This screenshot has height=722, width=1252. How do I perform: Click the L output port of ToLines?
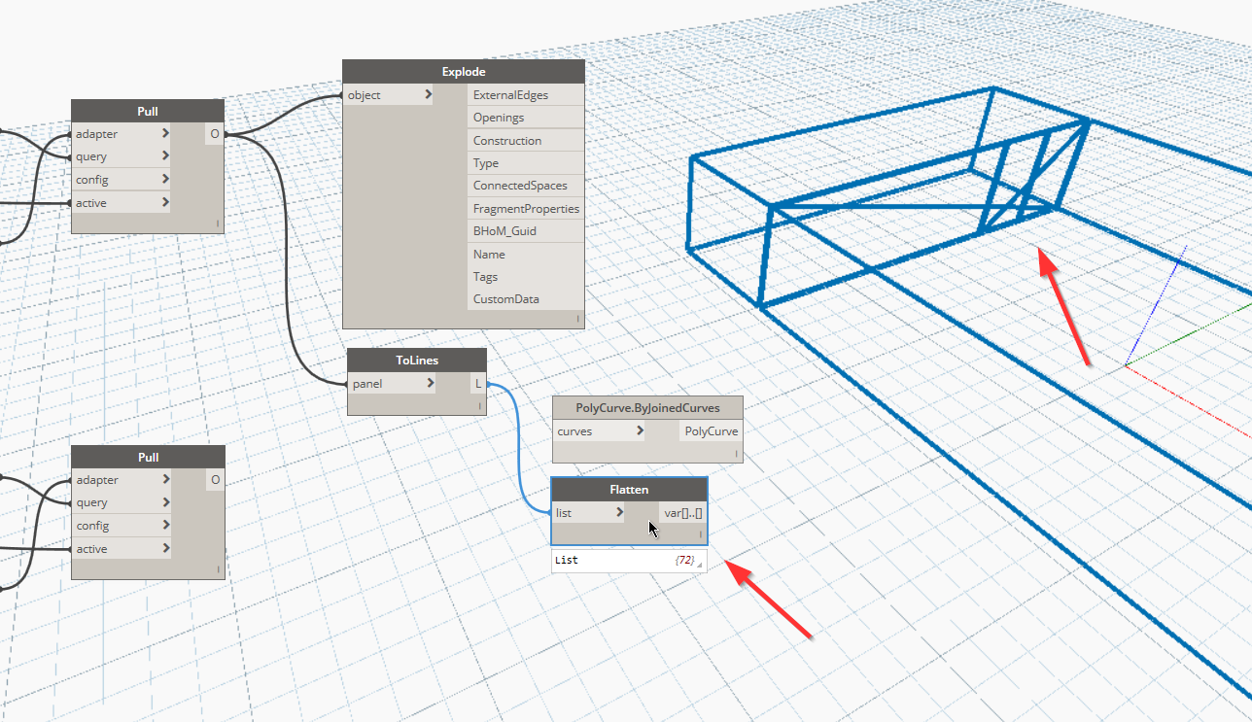pos(477,383)
